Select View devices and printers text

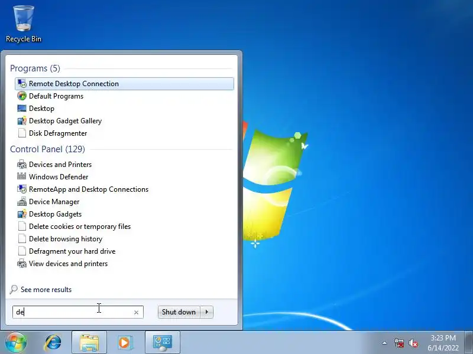[68, 263]
